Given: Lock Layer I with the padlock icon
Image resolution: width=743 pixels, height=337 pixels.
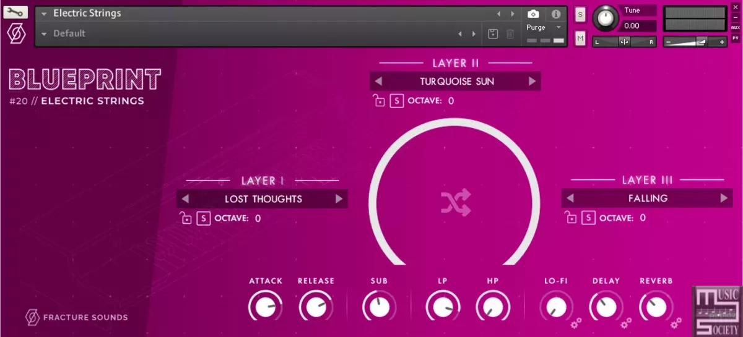Looking at the screenshot, I should (186, 218).
